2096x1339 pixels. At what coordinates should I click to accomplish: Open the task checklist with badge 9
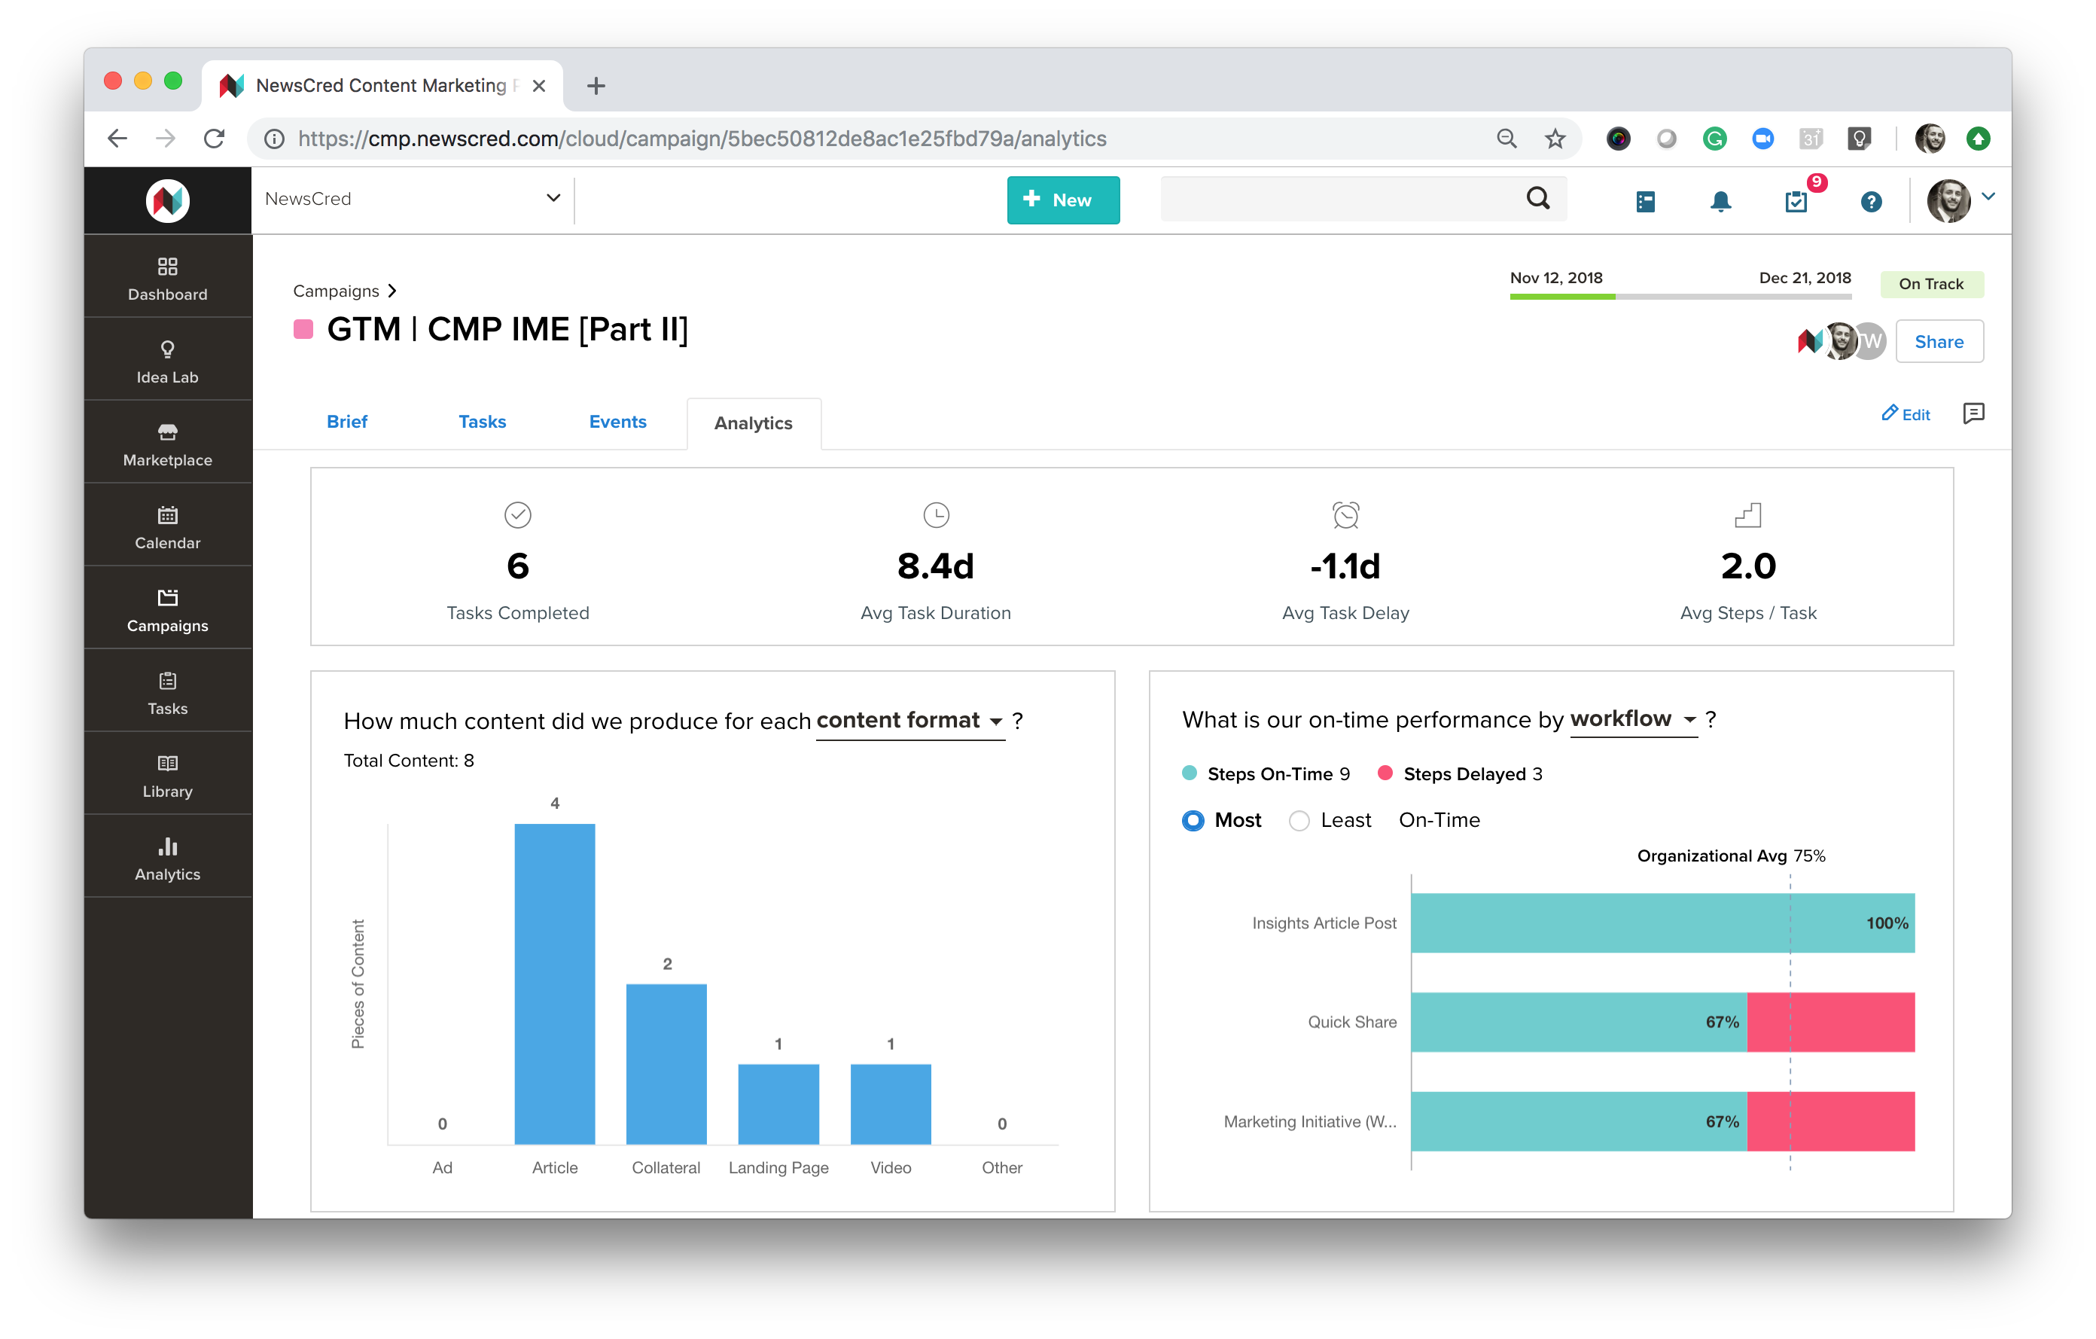pos(1796,201)
